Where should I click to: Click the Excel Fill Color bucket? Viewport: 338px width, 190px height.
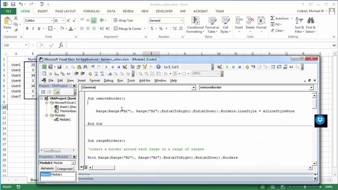pyautogui.click(x=62, y=28)
